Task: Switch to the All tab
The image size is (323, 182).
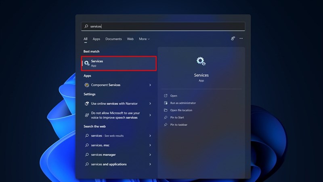Action: click(x=86, y=39)
